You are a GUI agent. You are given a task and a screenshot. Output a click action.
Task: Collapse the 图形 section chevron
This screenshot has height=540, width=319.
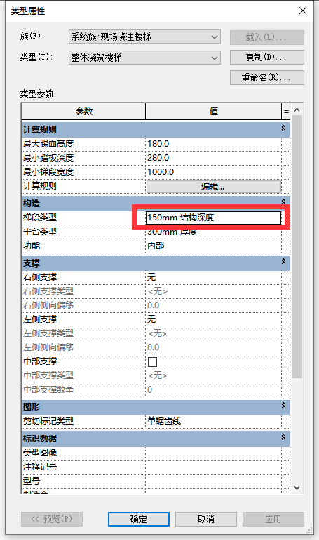click(x=283, y=405)
